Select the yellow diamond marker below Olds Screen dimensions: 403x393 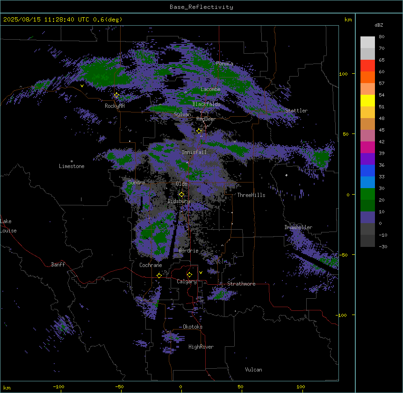[x=181, y=195]
